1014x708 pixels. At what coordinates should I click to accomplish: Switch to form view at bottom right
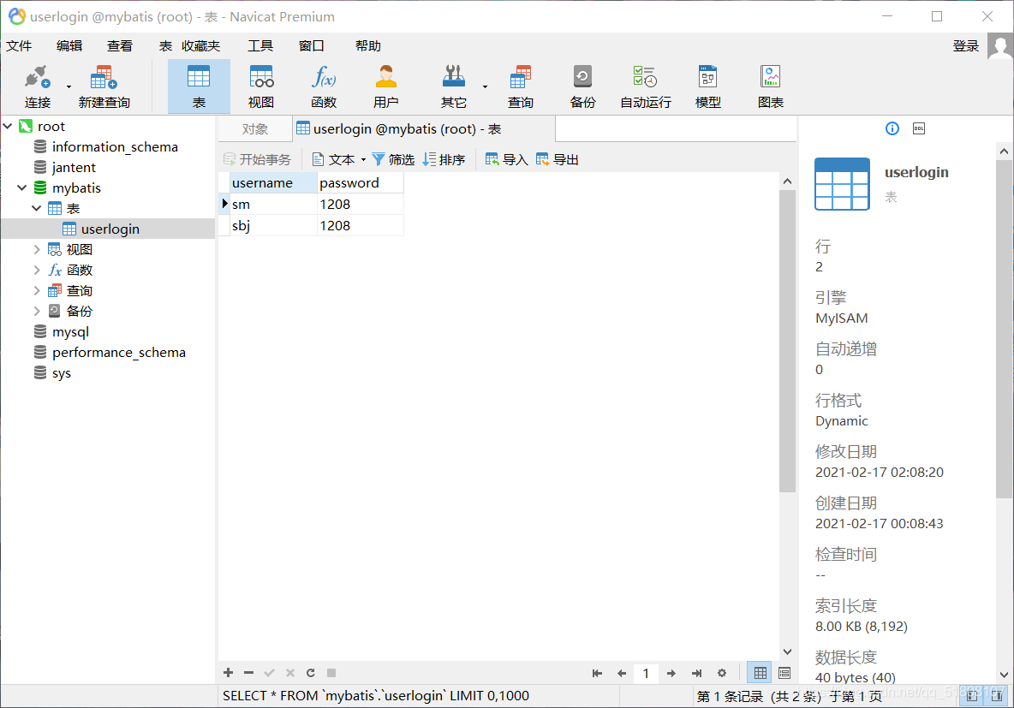click(784, 672)
